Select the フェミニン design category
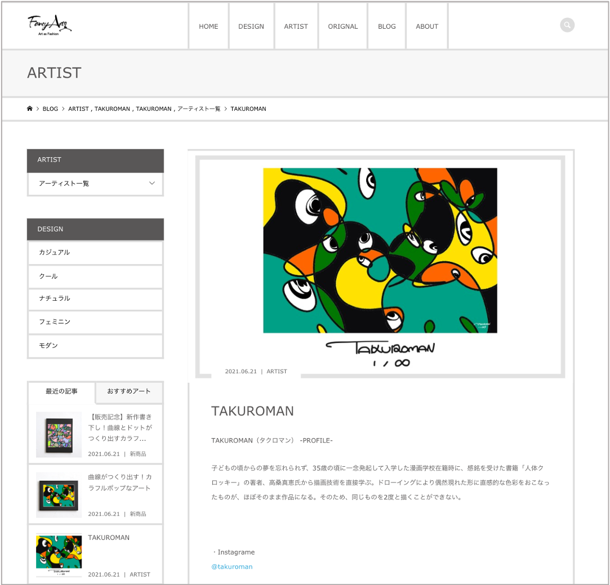This screenshot has width=610, height=585. [95, 322]
